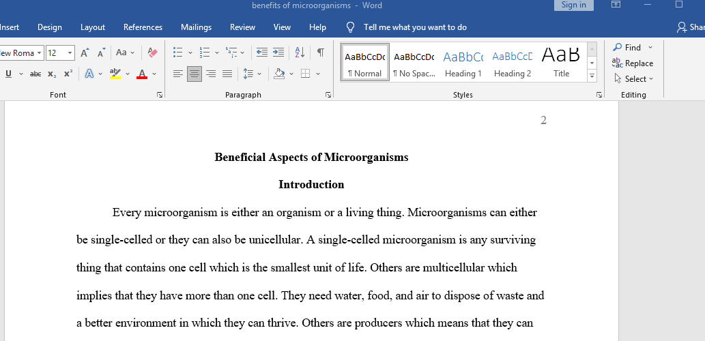The width and height of the screenshot is (705, 341).
Task: Apply the Normal style
Action: [364, 63]
